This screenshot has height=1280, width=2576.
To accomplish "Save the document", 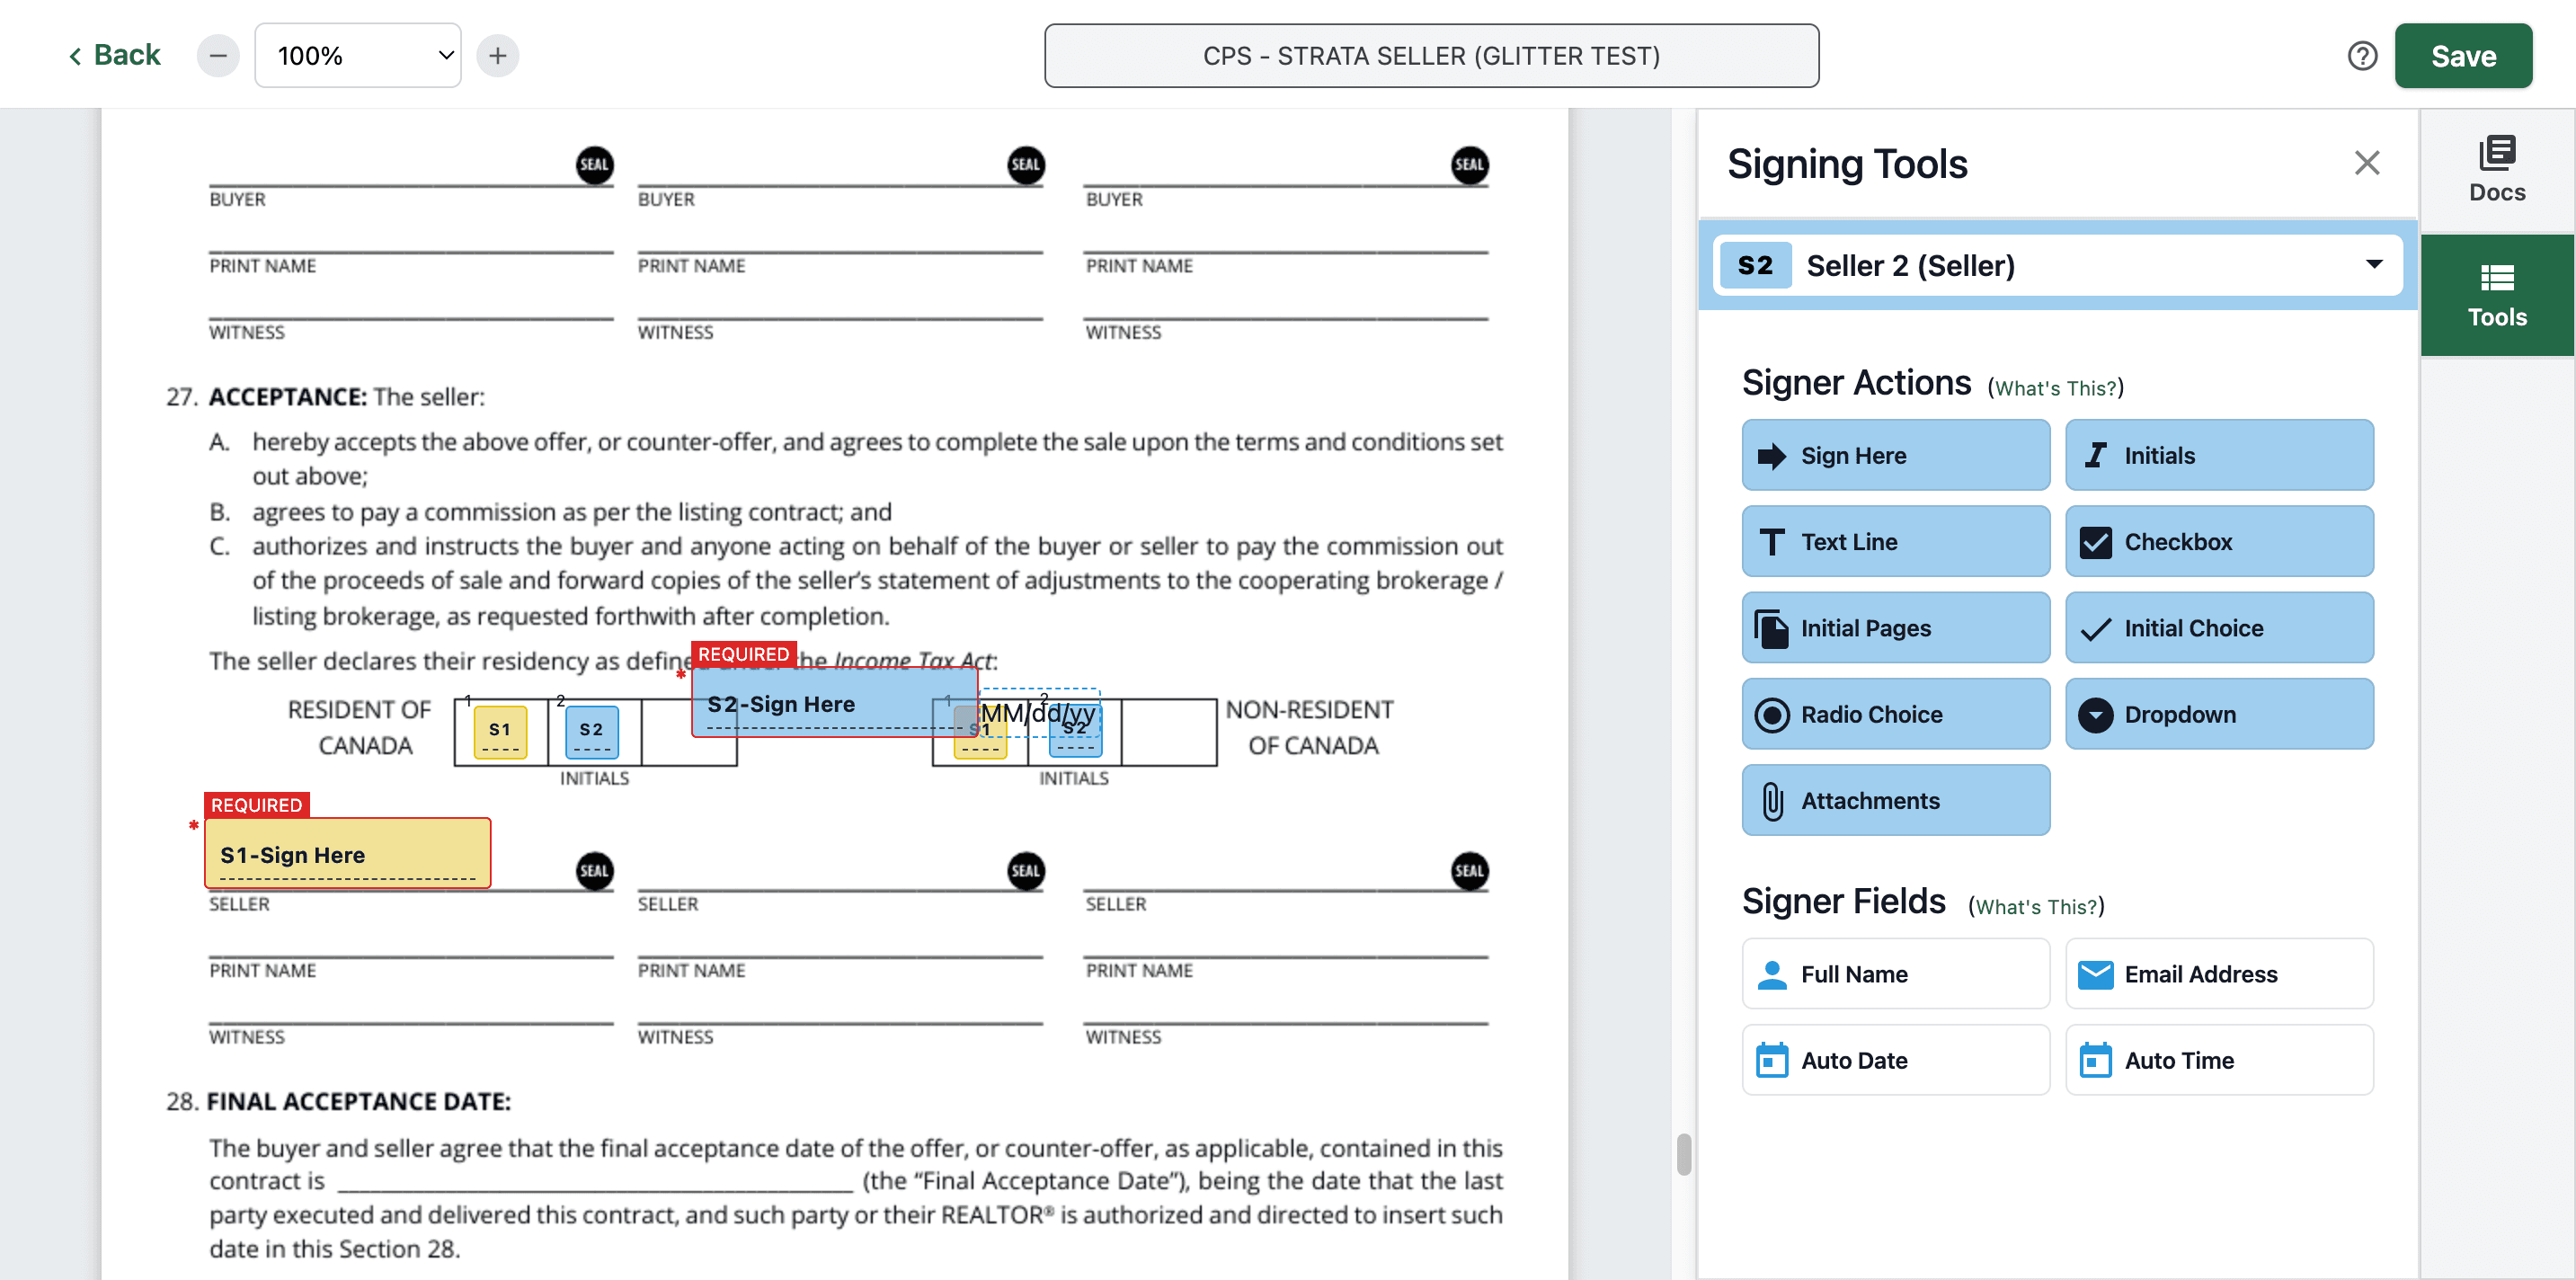I will [x=2463, y=56].
